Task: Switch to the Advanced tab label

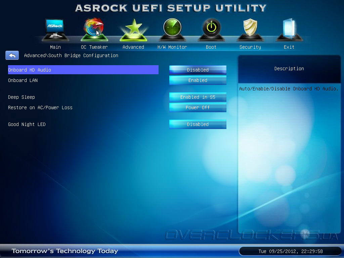Action: click(x=133, y=47)
